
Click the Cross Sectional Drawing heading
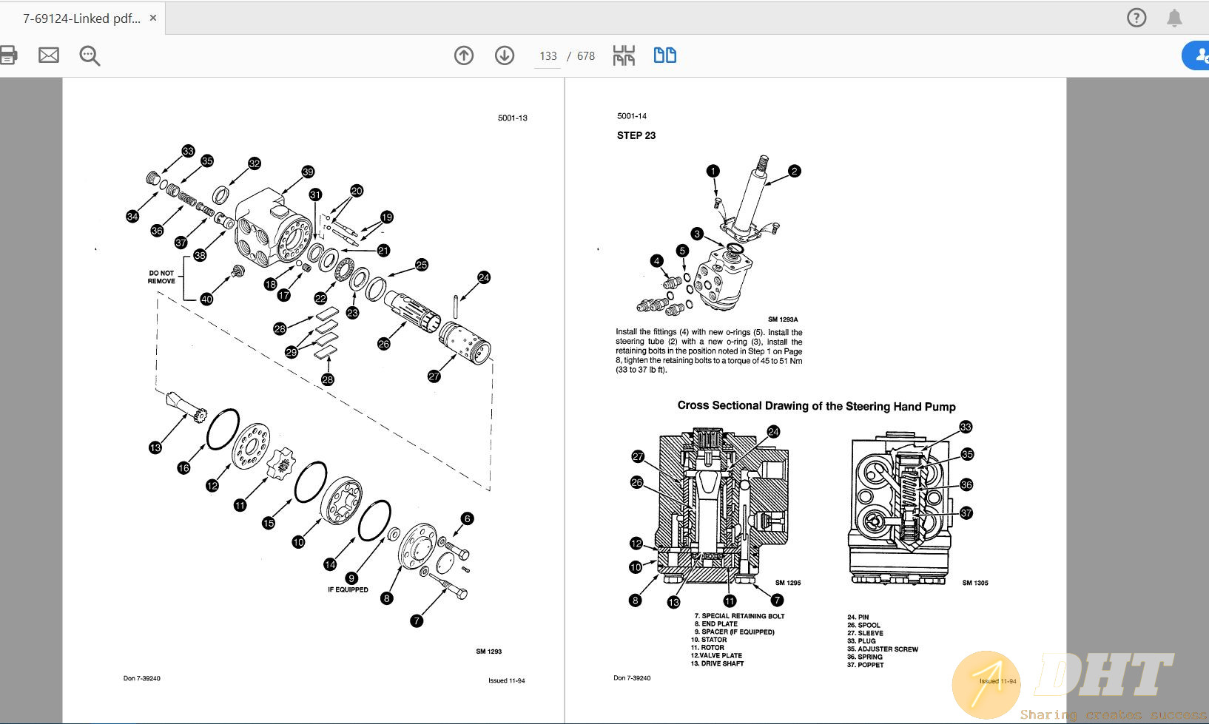click(816, 406)
